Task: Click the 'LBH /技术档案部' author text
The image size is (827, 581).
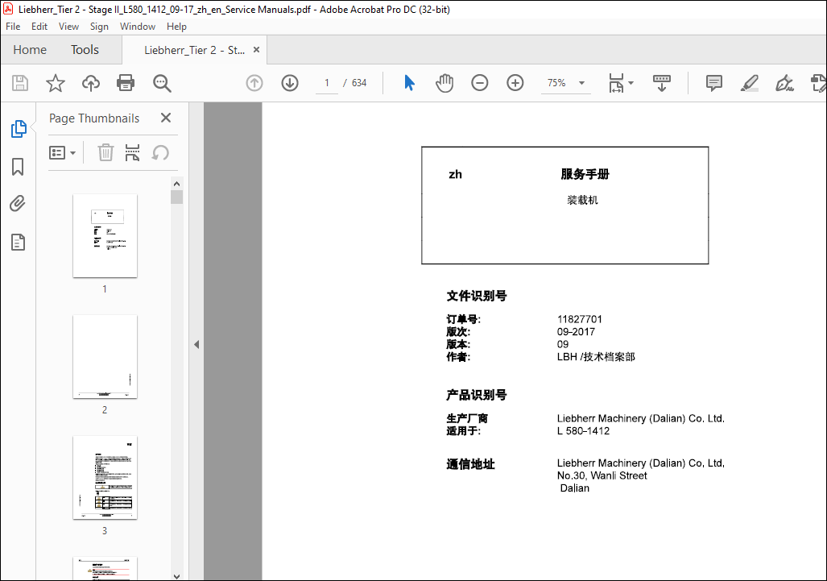Action: [x=596, y=357]
